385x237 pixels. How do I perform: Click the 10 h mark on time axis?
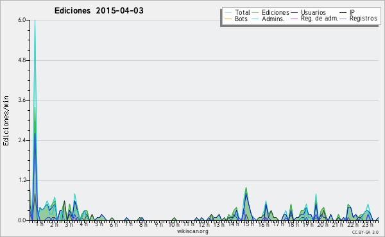(174, 224)
